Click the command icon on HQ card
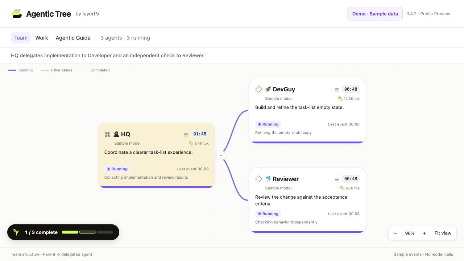 (x=107, y=134)
